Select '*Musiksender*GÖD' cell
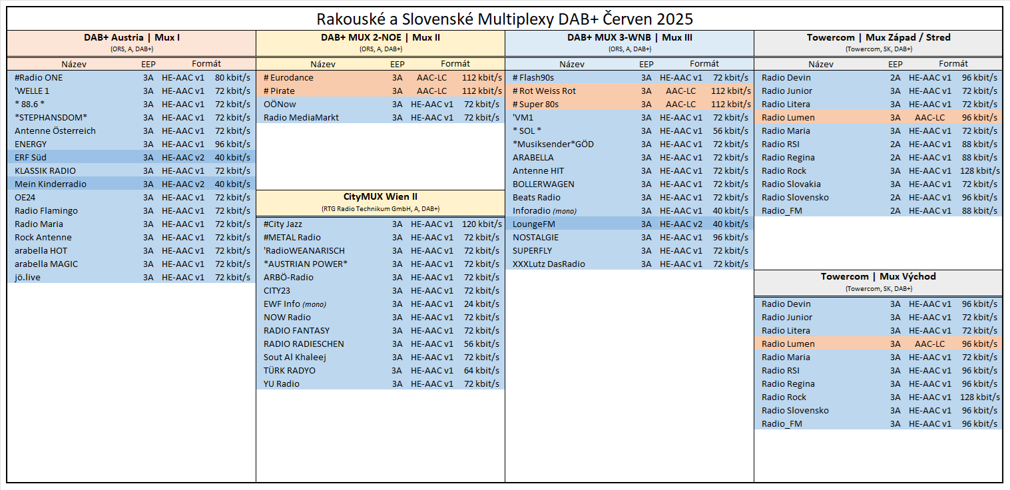Image resolution: width=1010 pixels, height=490 pixels. point(553,144)
